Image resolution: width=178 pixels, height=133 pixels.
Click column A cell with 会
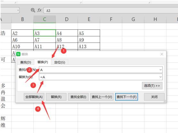coord(6,105)
